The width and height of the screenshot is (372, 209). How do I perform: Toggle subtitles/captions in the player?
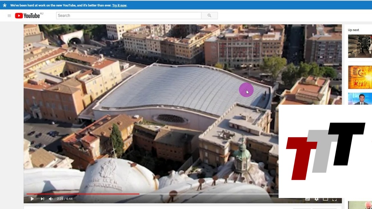pos(308,199)
